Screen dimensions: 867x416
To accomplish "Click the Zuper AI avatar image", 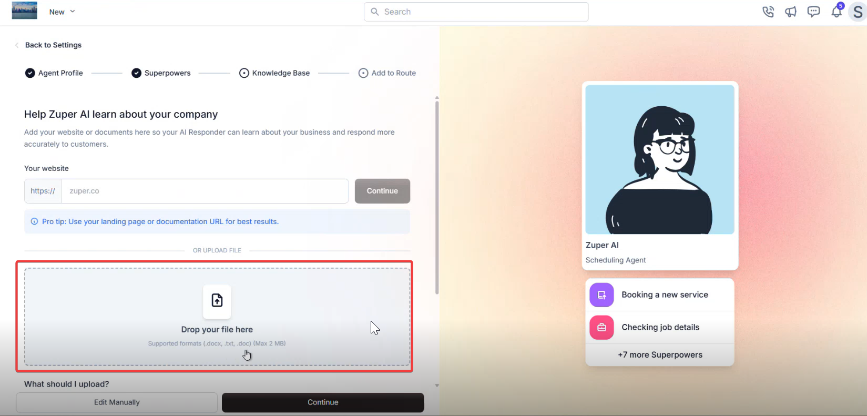I will tap(660, 159).
